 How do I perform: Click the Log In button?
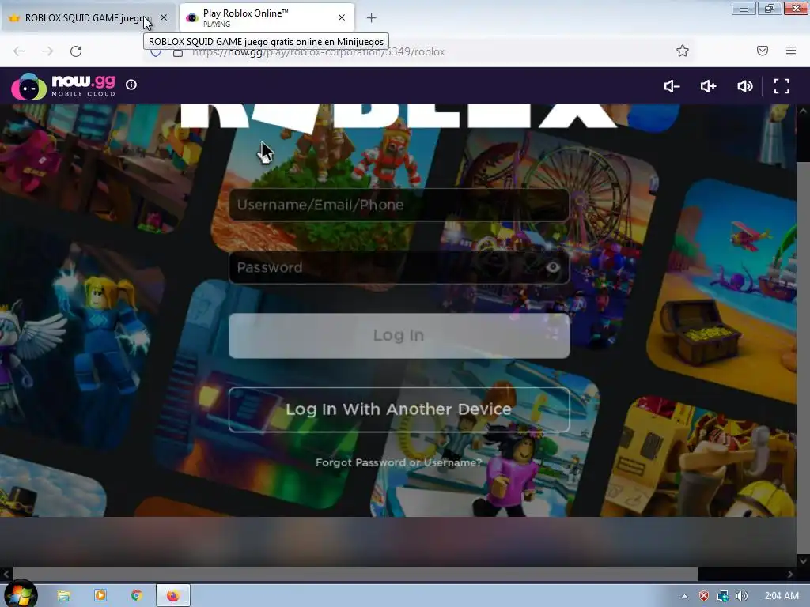point(399,335)
